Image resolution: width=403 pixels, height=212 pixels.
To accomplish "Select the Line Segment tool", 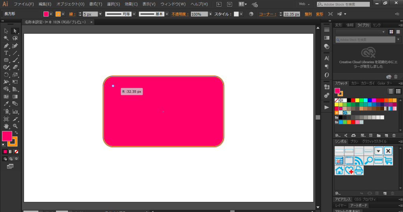I will pos(15,53).
